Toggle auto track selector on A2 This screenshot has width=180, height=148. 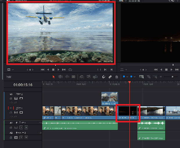pyautogui.click(x=16, y=138)
